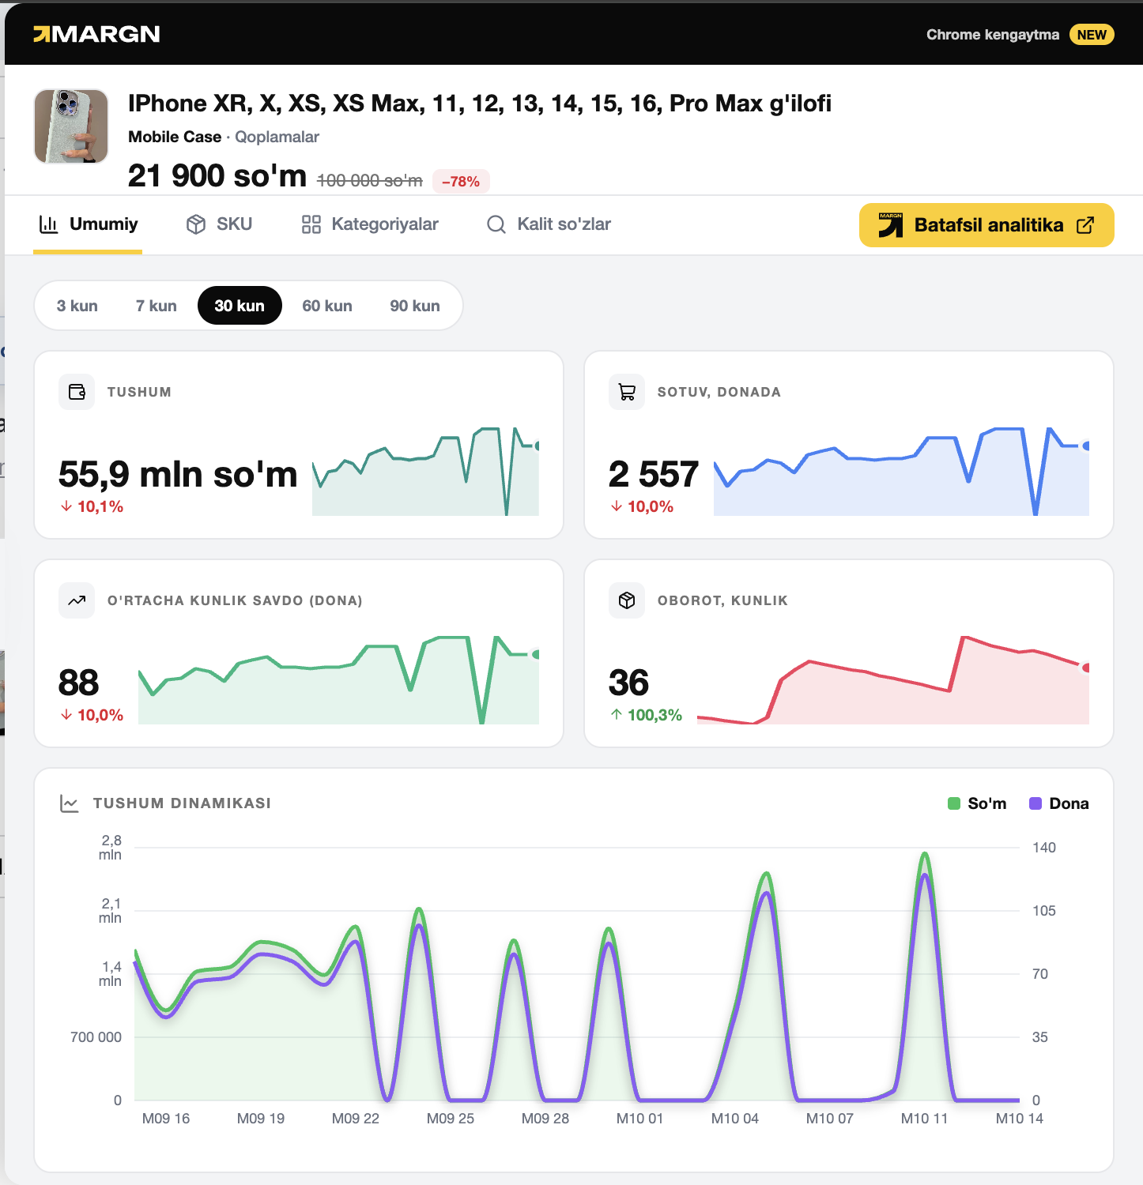Click the external link icon in Batafsil analitika
The image size is (1143, 1185).
click(1085, 225)
